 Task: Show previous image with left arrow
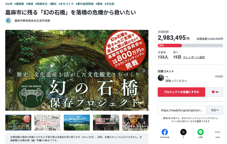tap(10, 71)
